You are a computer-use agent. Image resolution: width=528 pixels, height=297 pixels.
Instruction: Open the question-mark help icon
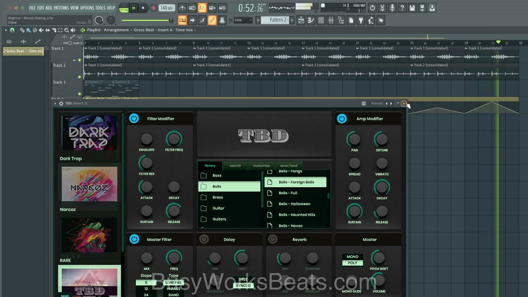(x=402, y=8)
